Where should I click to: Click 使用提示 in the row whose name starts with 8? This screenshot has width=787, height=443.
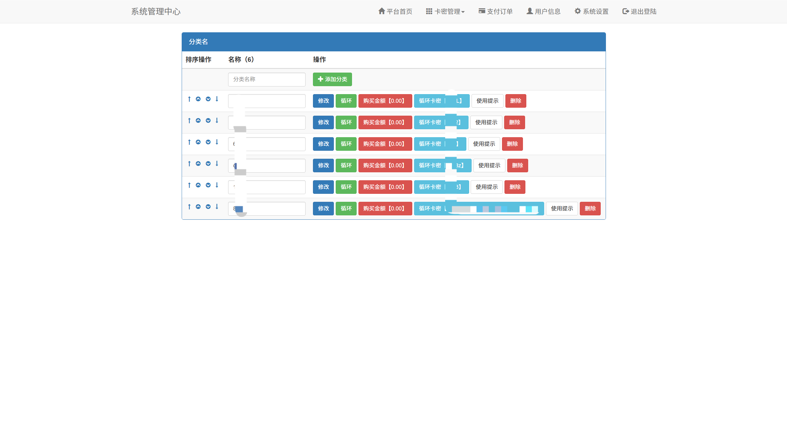tap(562, 209)
